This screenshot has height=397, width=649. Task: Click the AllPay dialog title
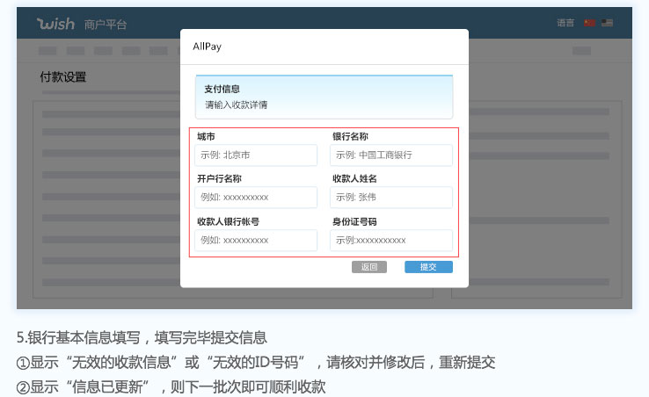(x=207, y=47)
